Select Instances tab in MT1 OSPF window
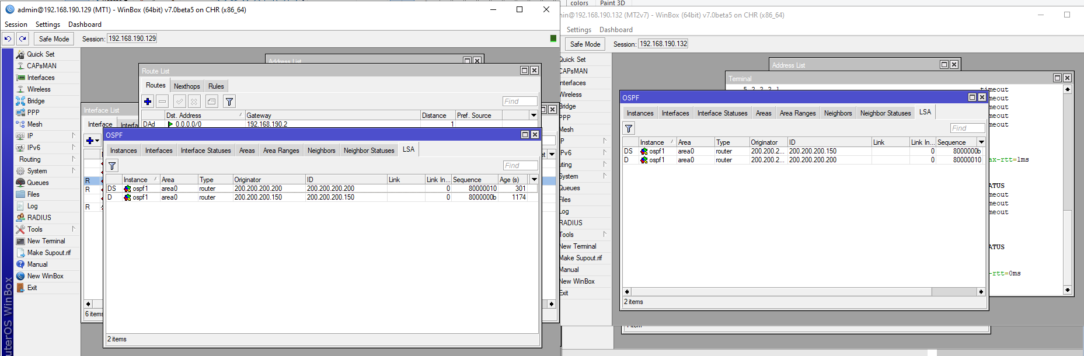The image size is (1084, 356). pyautogui.click(x=124, y=150)
